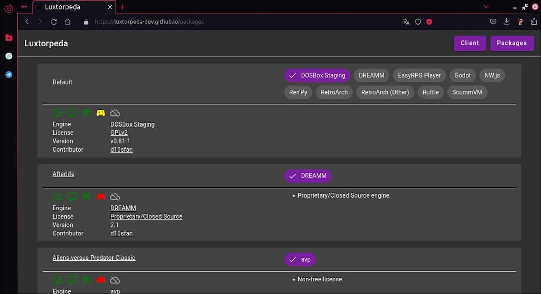Reload the page with the refresh icon
The height and width of the screenshot is (294, 541).
tap(54, 22)
